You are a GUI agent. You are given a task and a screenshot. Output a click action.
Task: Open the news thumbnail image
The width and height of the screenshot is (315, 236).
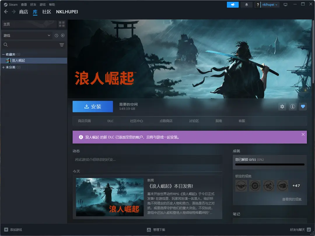[110, 197]
